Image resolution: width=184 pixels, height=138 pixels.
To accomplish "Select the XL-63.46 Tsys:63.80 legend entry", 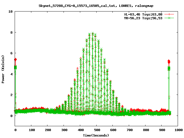I will point(143,14).
